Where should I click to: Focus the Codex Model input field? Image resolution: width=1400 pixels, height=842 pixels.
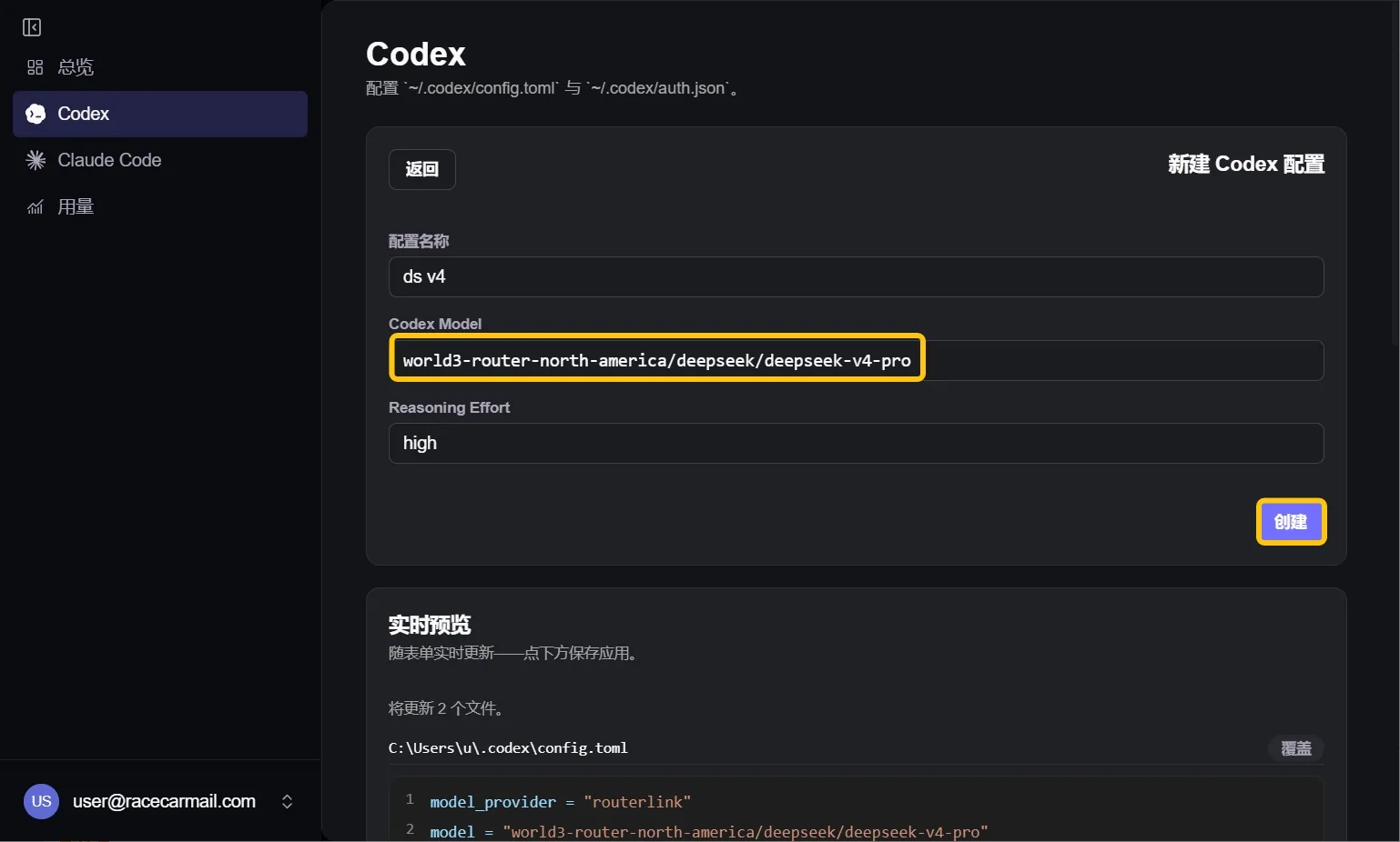(856, 360)
